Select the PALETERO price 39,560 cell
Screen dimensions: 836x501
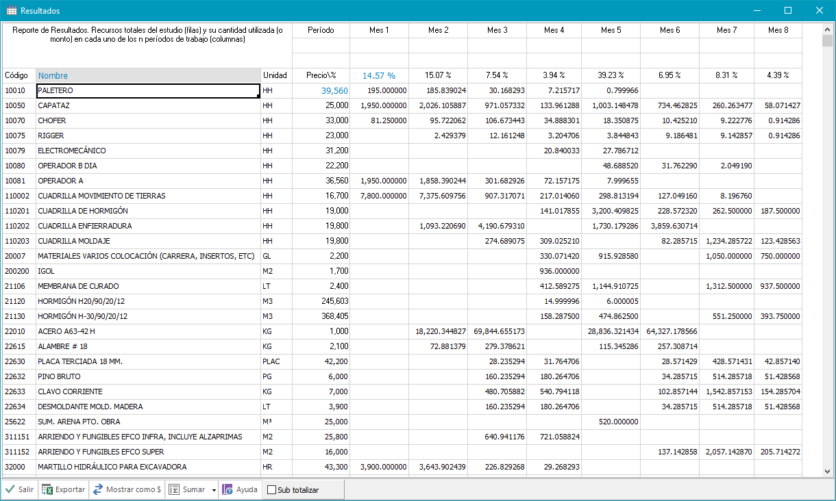pyautogui.click(x=321, y=90)
